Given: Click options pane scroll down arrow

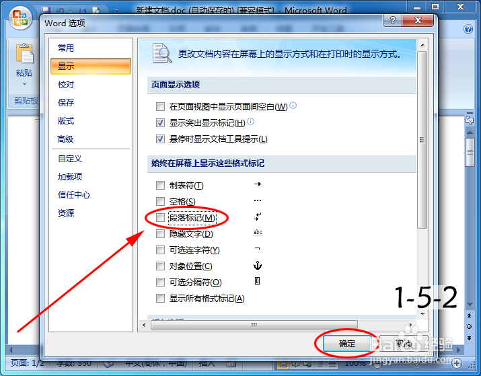Looking at the screenshot, I should click(422, 314).
